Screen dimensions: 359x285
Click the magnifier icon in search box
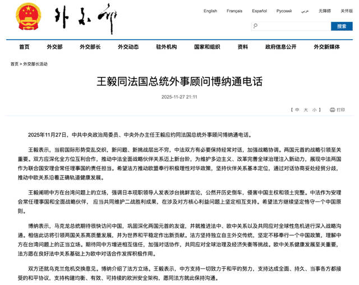[256, 26]
